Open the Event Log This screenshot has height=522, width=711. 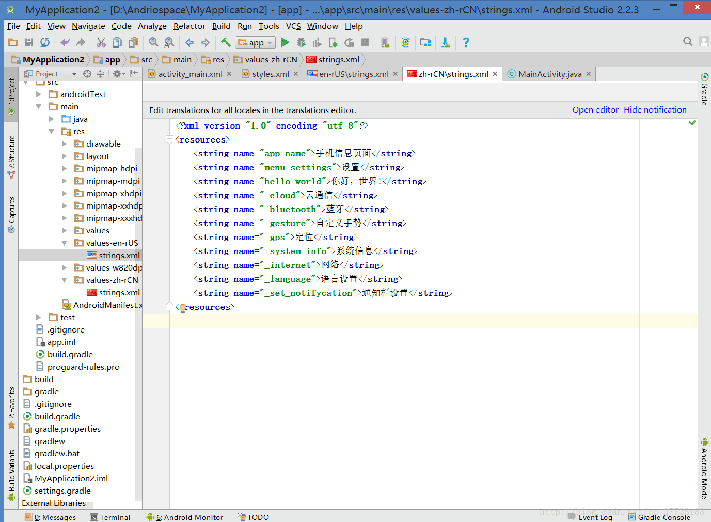point(590,517)
